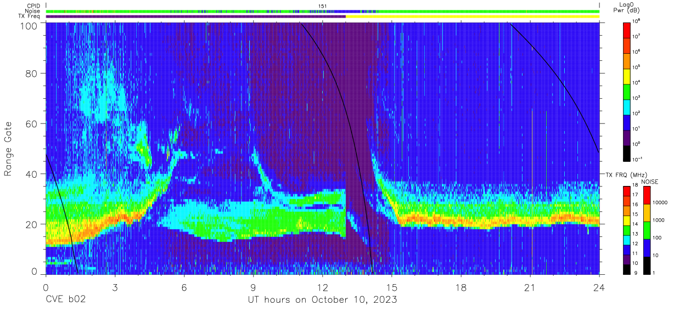Click the '1000' label of the NOISE legend
The image size is (674, 311).
[660, 220]
